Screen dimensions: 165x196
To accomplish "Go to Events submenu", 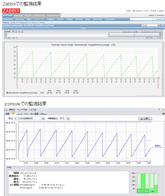I will 60,19.
